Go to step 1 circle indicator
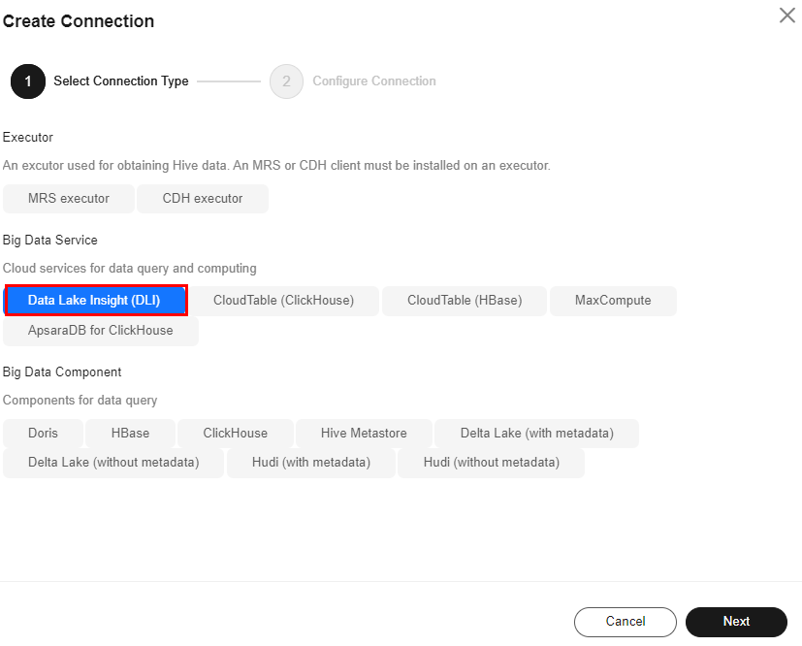Viewport: 802px width, 646px height. click(28, 81)
